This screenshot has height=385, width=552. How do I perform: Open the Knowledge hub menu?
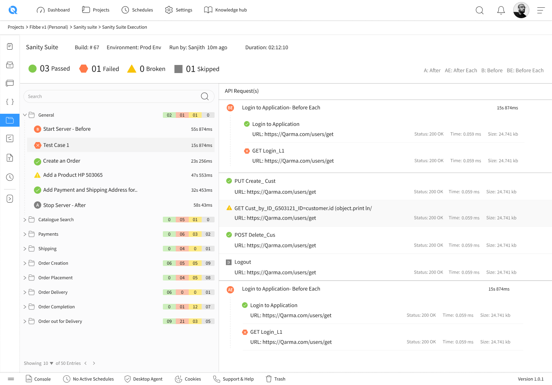(225, 10)
